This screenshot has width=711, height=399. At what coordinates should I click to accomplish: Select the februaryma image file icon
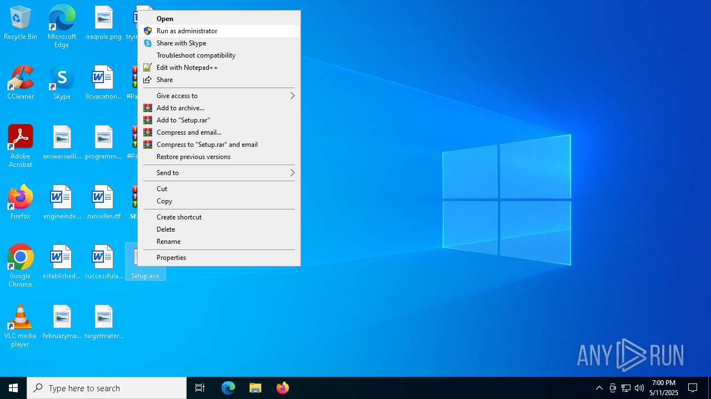pos(62,323)
